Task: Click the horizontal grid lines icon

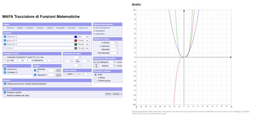Action: point(58,75)
